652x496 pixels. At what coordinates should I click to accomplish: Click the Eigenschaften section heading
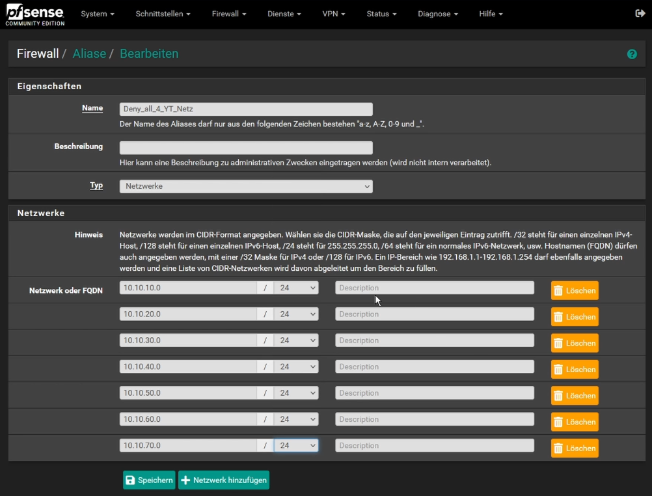click(49, 86)
